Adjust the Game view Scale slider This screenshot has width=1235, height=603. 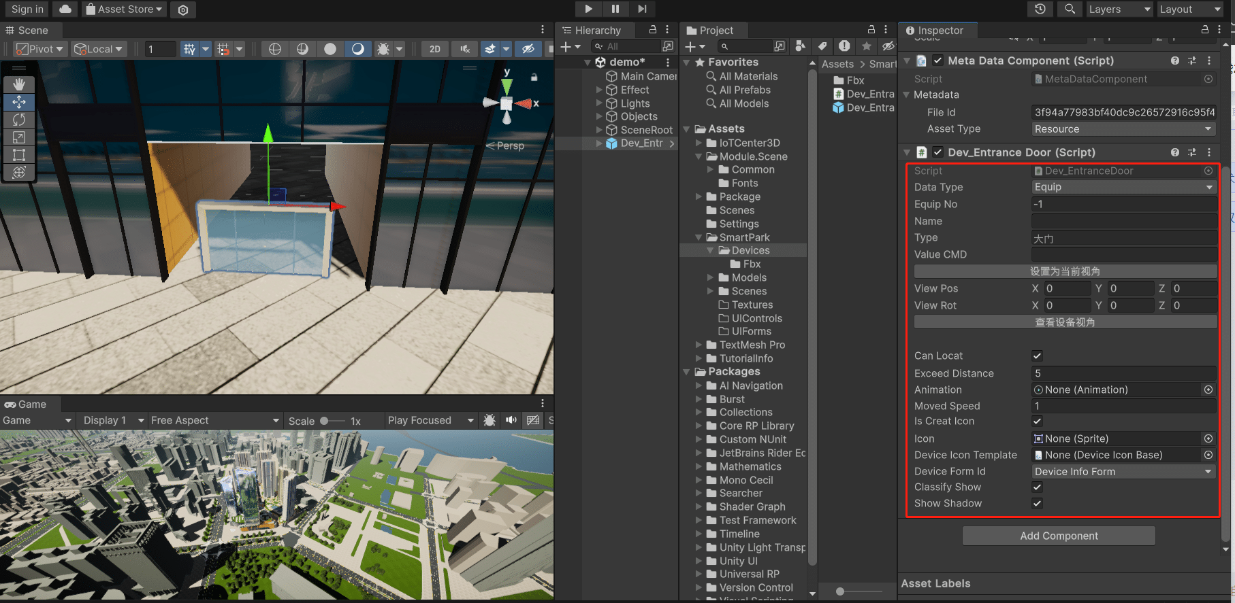pyautogui.click(x=325, y=421)
